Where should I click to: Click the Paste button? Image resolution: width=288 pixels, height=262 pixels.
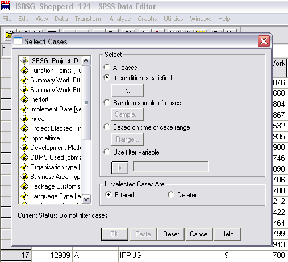[143, 234]
